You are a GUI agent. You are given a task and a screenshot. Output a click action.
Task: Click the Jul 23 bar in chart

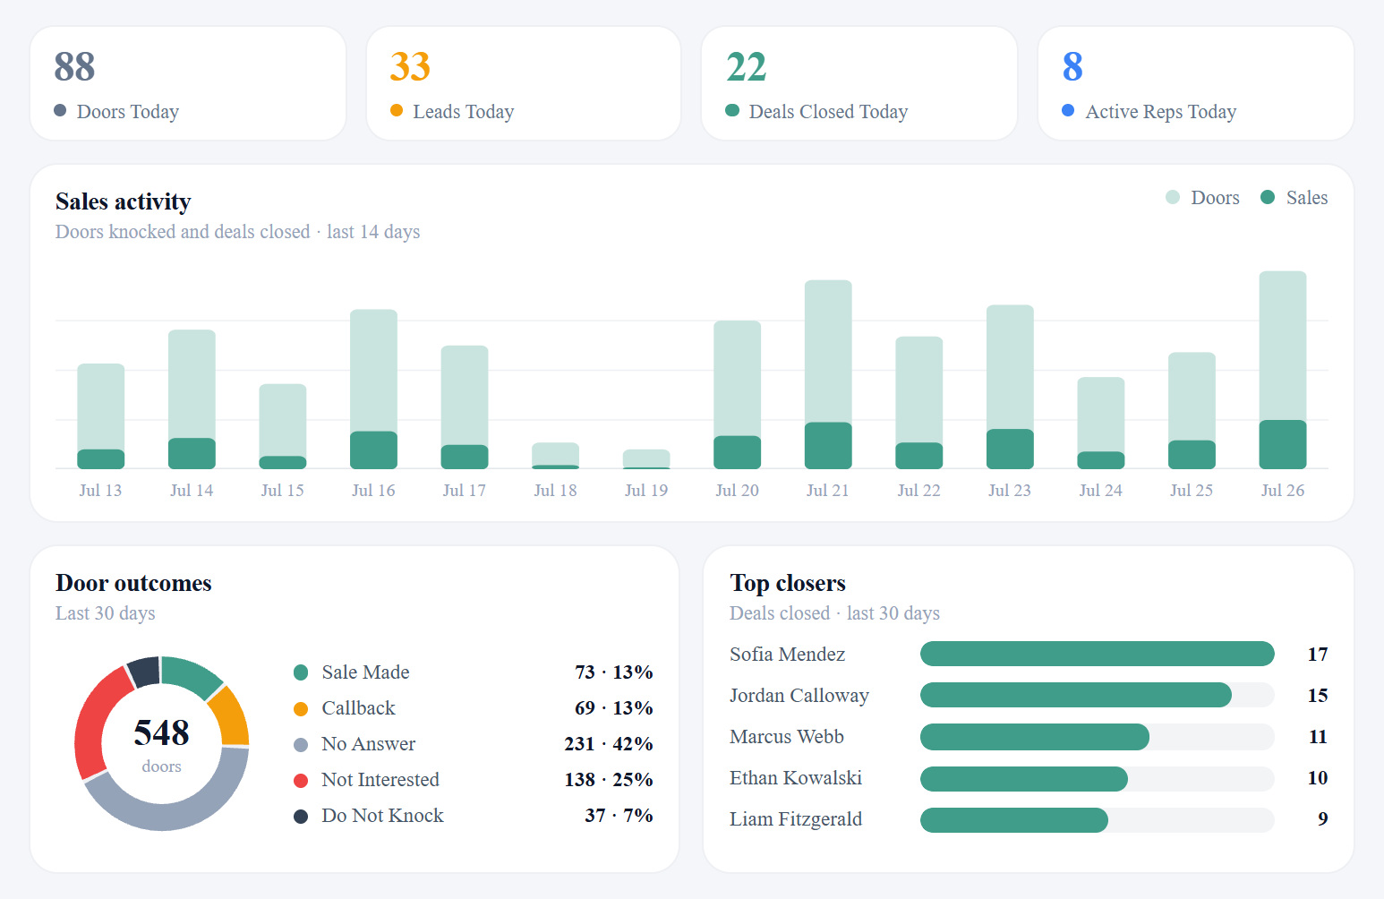pyautogui.click(x=1010, y=387)
